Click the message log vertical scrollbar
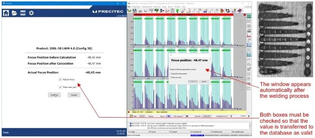The image size is (315, 138). coord(250,125)
